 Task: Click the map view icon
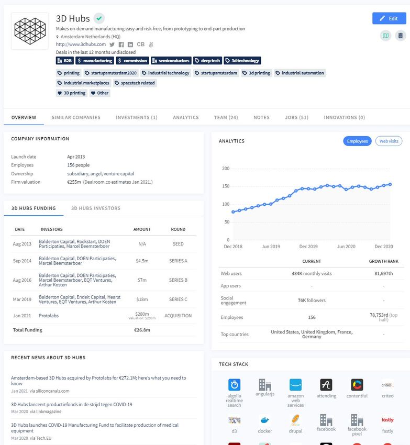pos(385,36)
